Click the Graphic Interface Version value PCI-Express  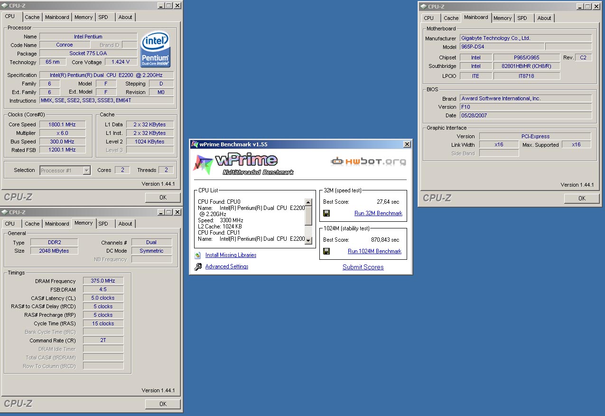[535, 136]
